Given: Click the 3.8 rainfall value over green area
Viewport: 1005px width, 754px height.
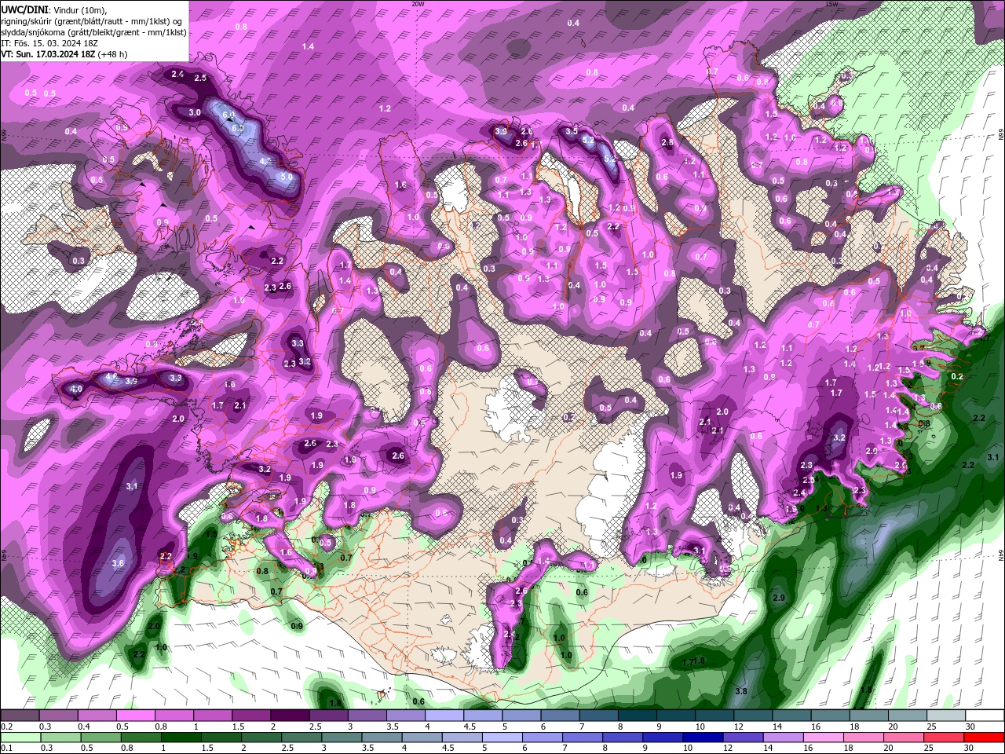Looking at the screenshot, I should click(741, 691).
